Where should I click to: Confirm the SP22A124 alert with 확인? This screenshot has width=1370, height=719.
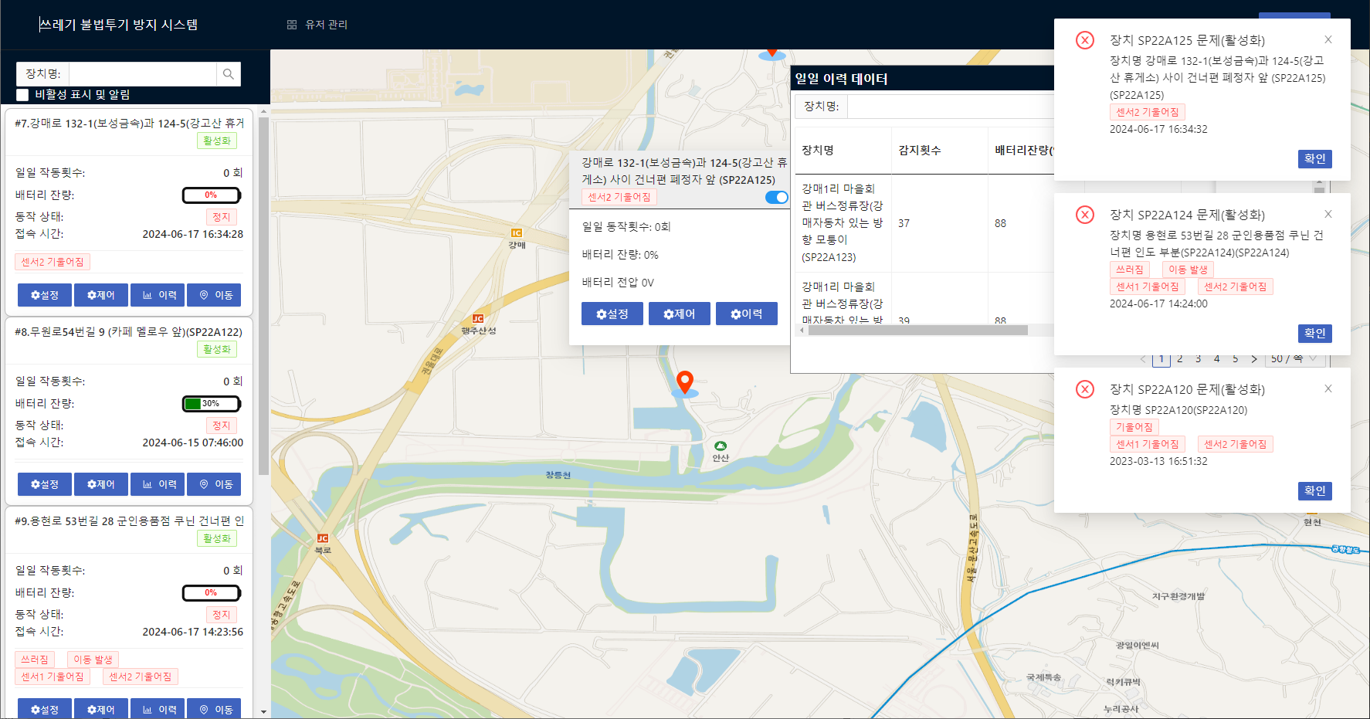tap(1315, 333)
